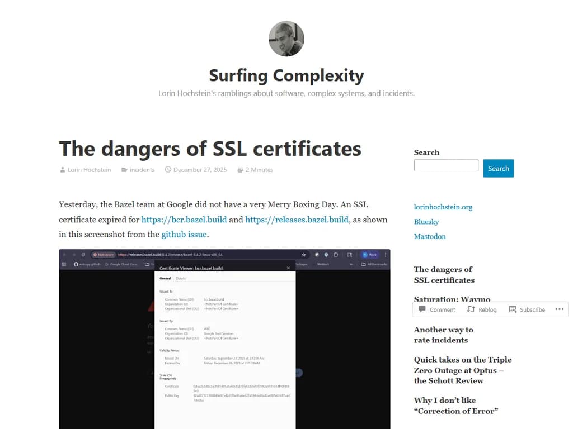Click the blue Search button
Viewport: 573px width, 429px height.
click(498, 169)
